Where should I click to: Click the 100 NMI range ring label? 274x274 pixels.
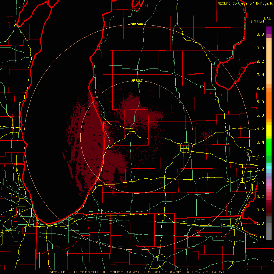coord(137,24)
